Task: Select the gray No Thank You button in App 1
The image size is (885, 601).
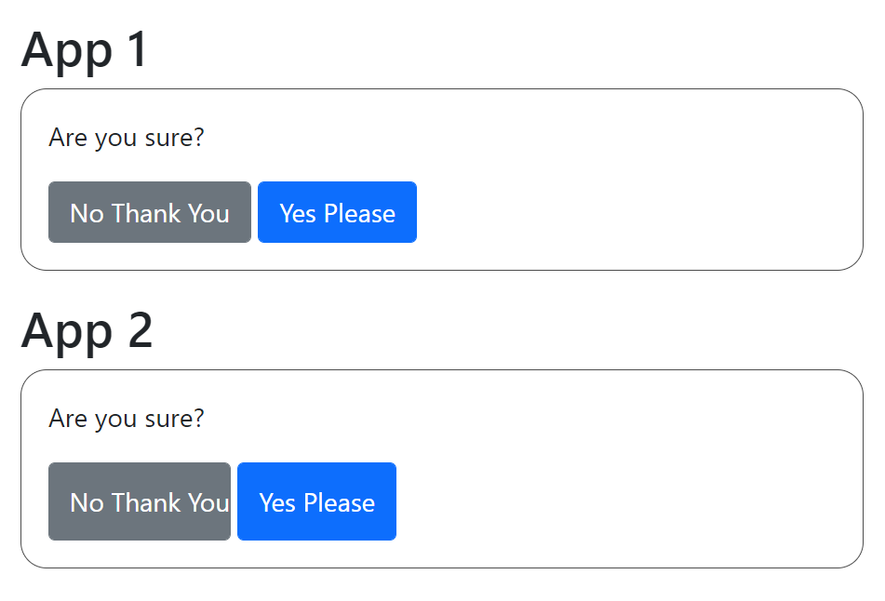Action: pos(149,212)
